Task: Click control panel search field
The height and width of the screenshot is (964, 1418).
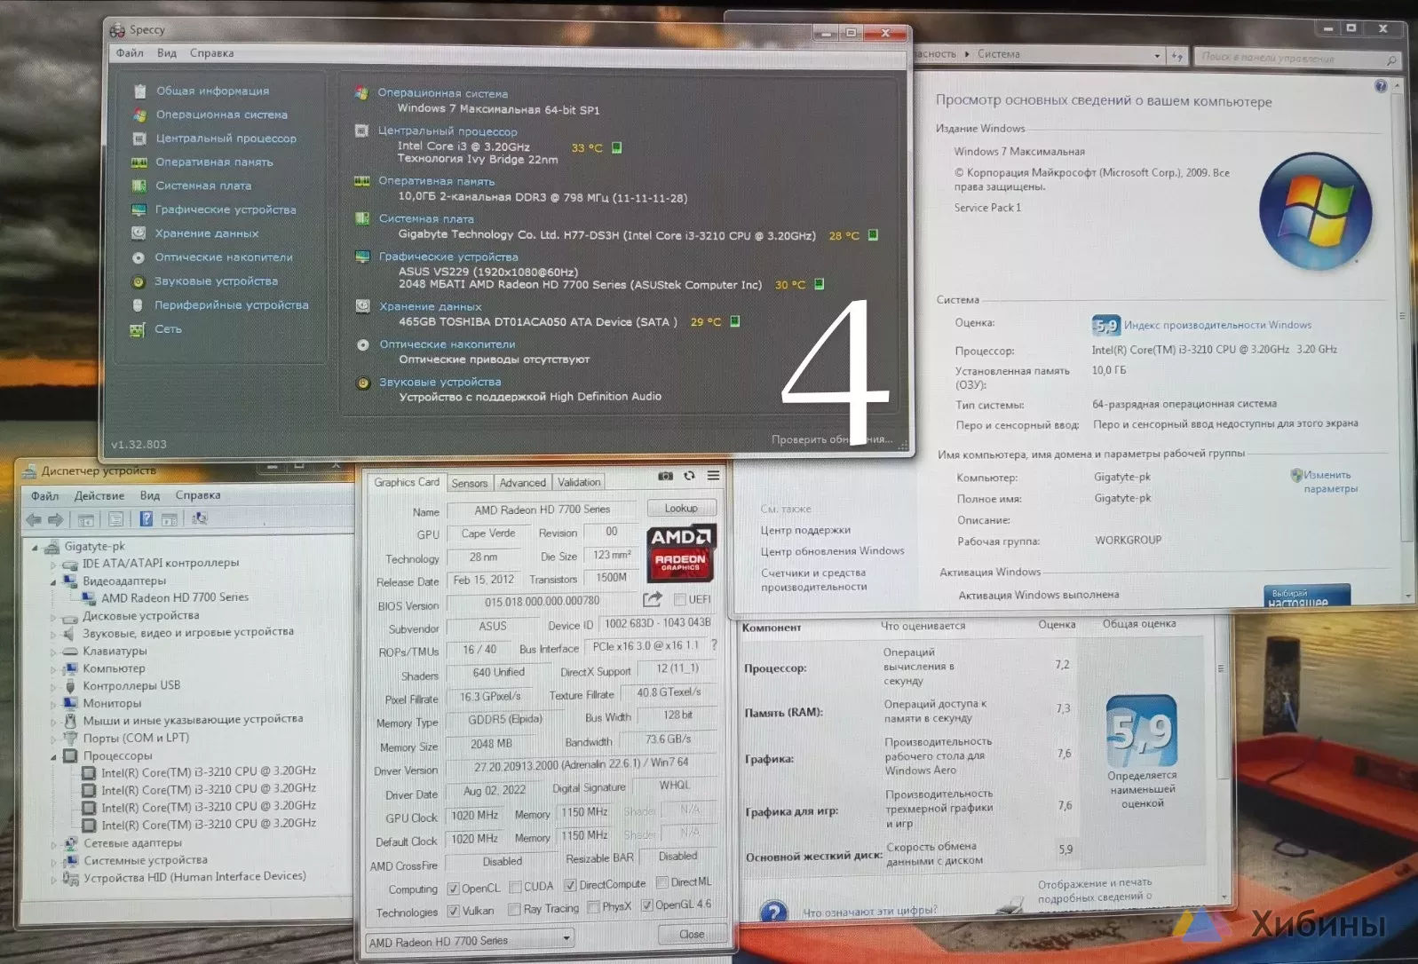Action: tap(1298, 58)
